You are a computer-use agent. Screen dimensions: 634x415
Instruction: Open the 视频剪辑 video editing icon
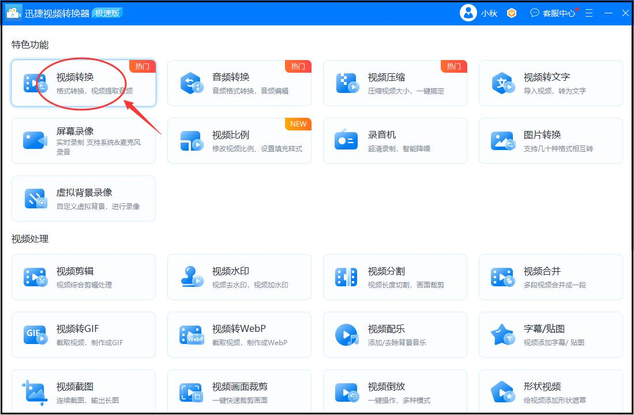coord(36,278)
